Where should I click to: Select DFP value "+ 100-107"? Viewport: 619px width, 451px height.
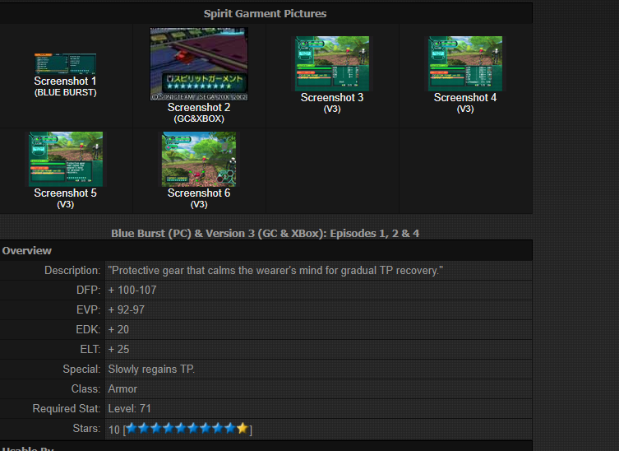(132, 291)
